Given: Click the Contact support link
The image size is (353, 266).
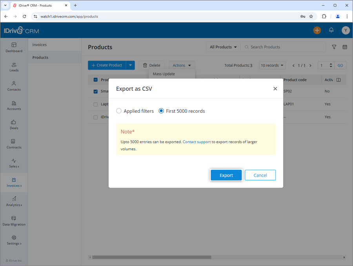Looking at the screenshot, I should point(197,142).
